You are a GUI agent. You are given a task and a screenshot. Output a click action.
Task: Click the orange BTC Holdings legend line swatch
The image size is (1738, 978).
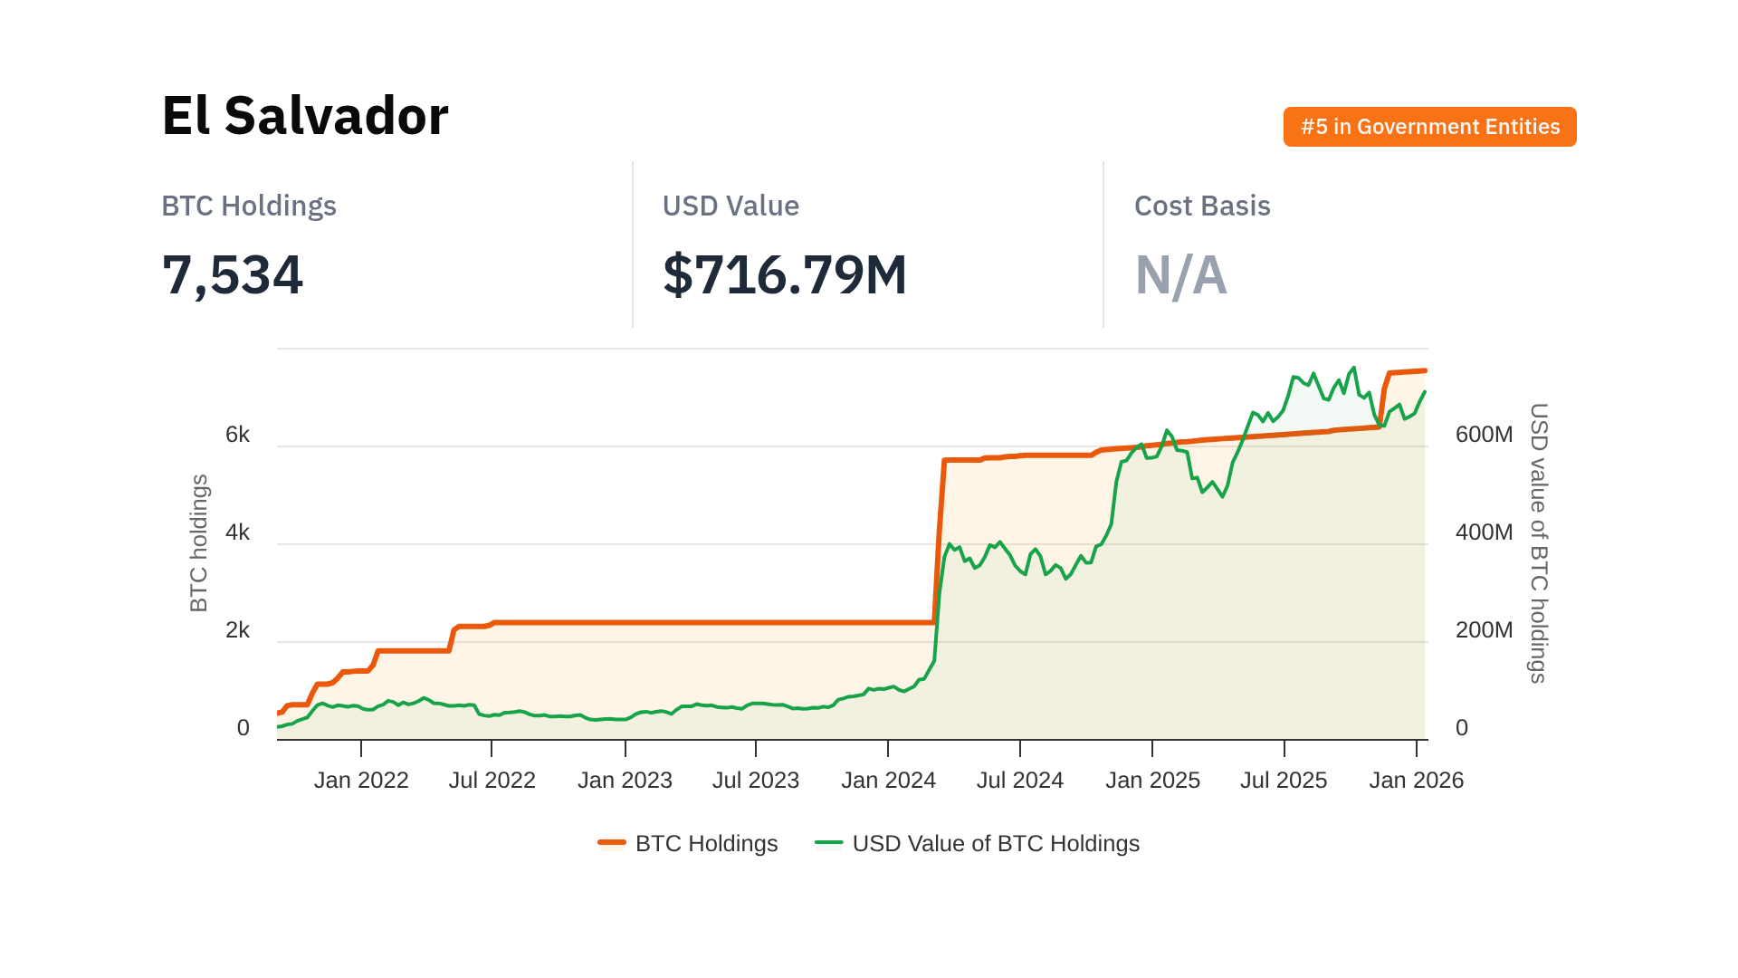612,843
